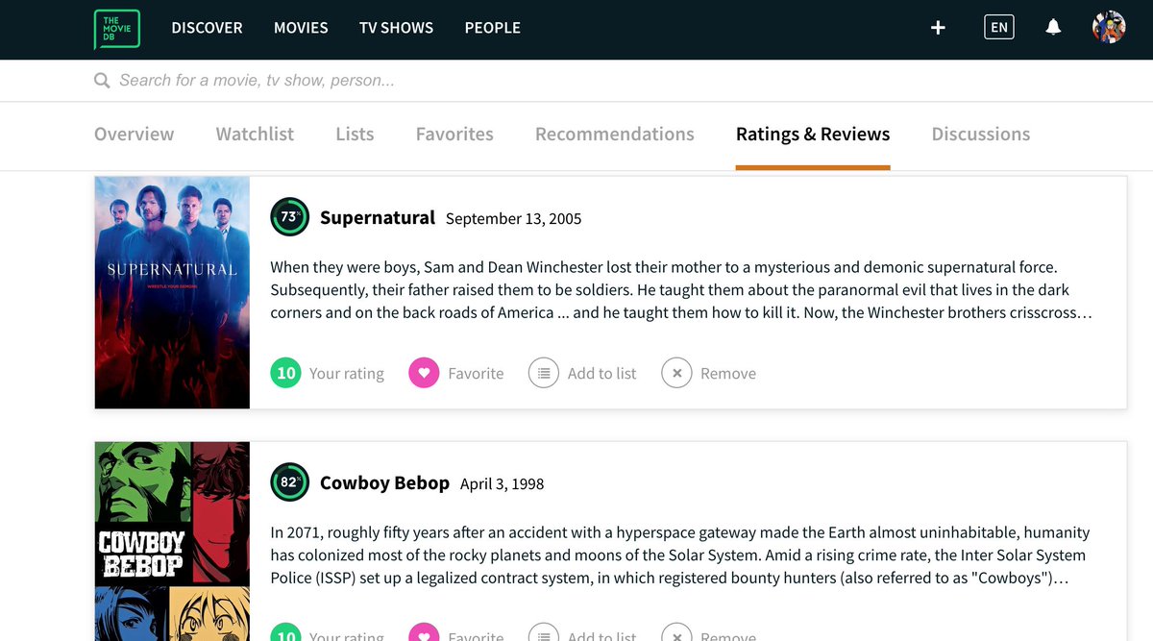Click the Cowboy Bebop poster thumbnail
Viewport: 1153px width, 641px height.
click(172, 541)
